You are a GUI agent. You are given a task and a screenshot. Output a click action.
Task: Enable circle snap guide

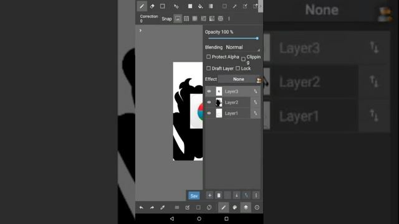pyautogui.click(x=220, y=19)
